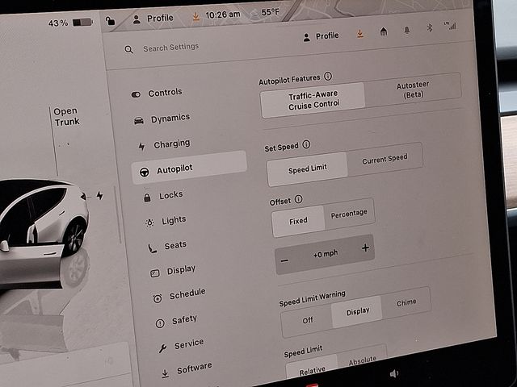
Task: Tap the charge port lightning icon
Action: coord(99,195)
